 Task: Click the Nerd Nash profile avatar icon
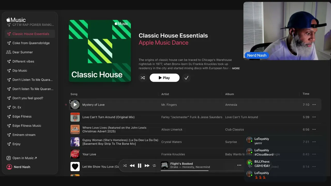click(x=9, y=167)
